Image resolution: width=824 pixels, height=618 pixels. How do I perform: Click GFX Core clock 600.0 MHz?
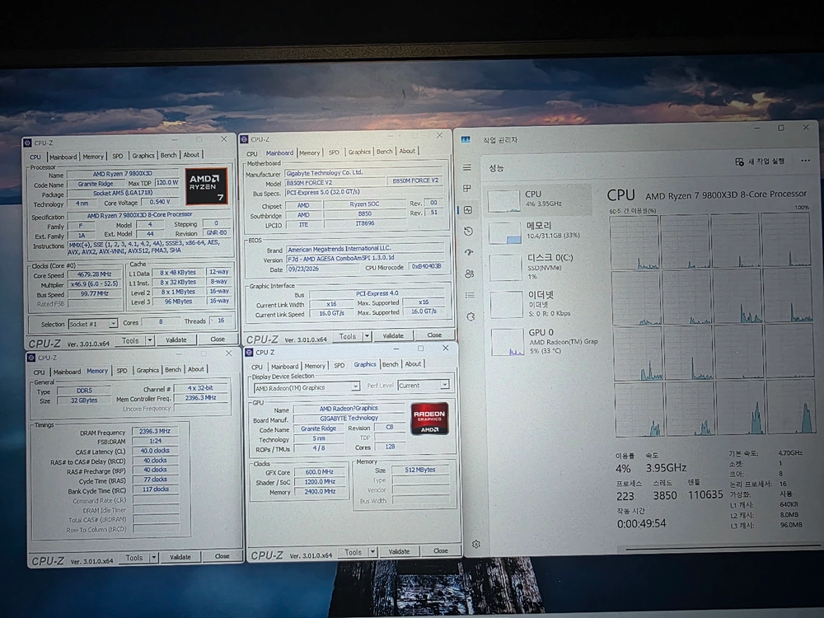(x=320, y=472)
